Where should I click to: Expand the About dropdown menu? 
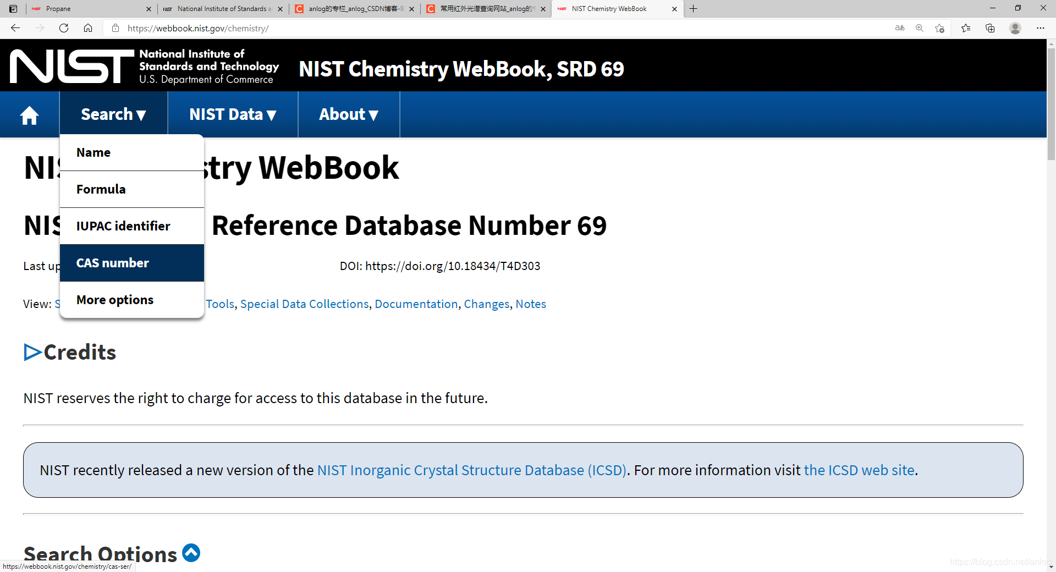tap(349, 114)
